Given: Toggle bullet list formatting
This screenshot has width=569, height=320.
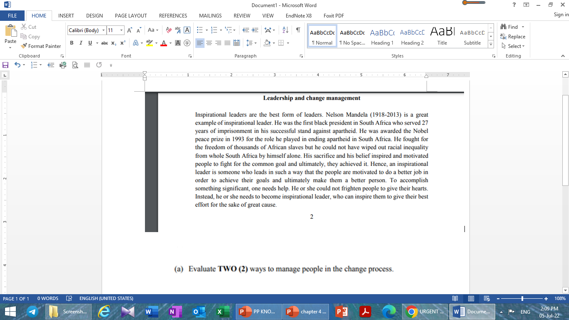Looking at the screenshot, I should [x=200, y=30].
